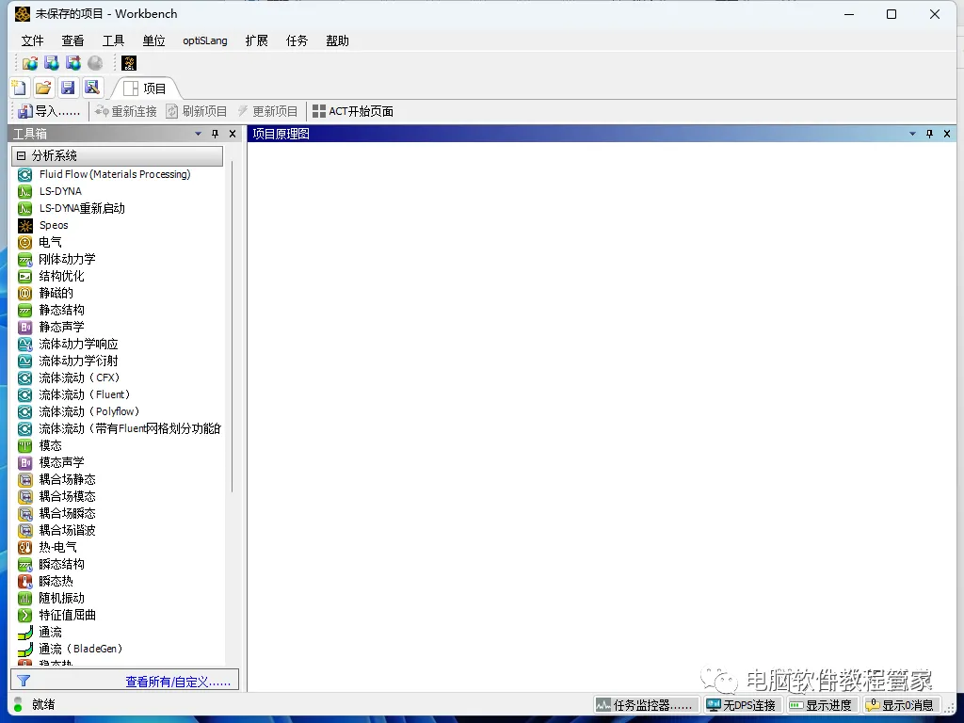This screenshot has width=964, height=723.
Task: Close the 工具箱 panel
Action: (233, 134)
